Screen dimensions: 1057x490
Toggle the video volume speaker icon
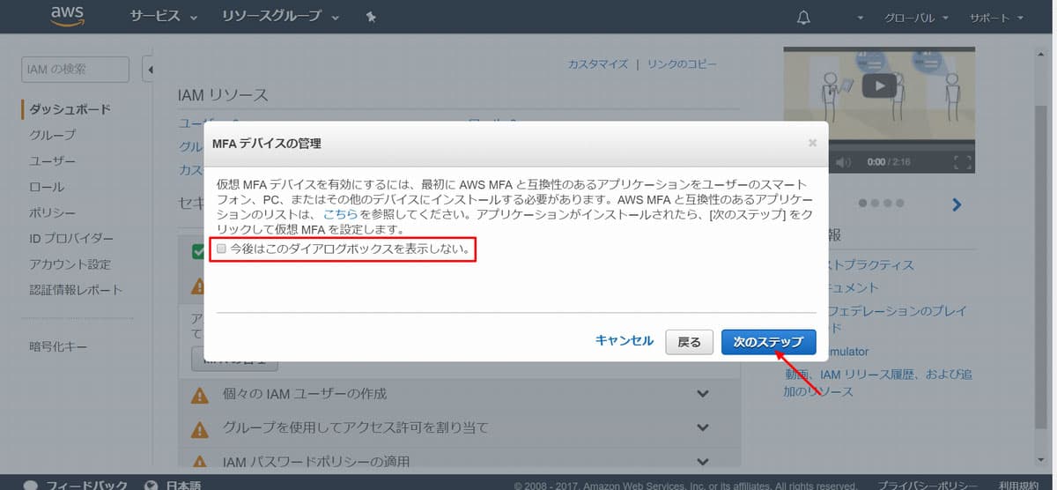pyautogui.click(x=844, y=162)
